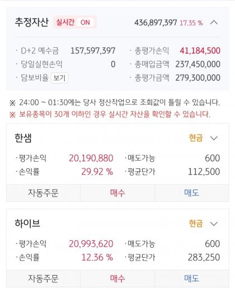Click 현금 label on 하이브 card
Screen dimensions: 235x288
196,223
